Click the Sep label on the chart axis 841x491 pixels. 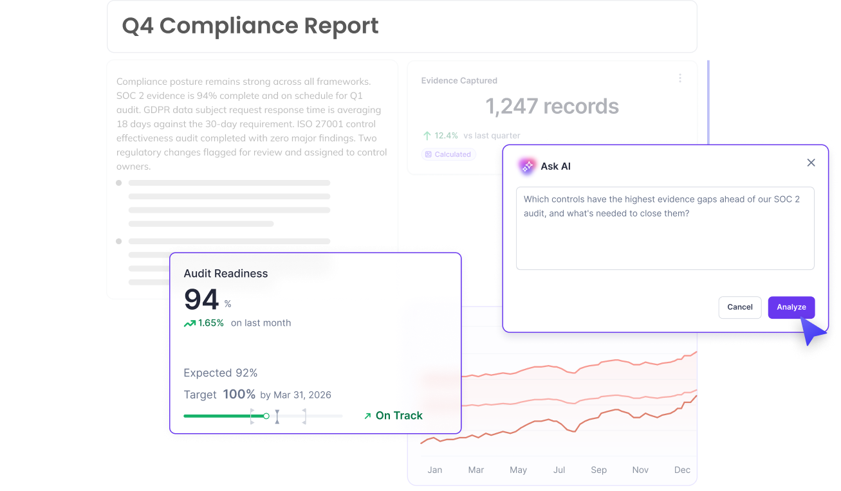pyautogui.click(x=599, y=470)
